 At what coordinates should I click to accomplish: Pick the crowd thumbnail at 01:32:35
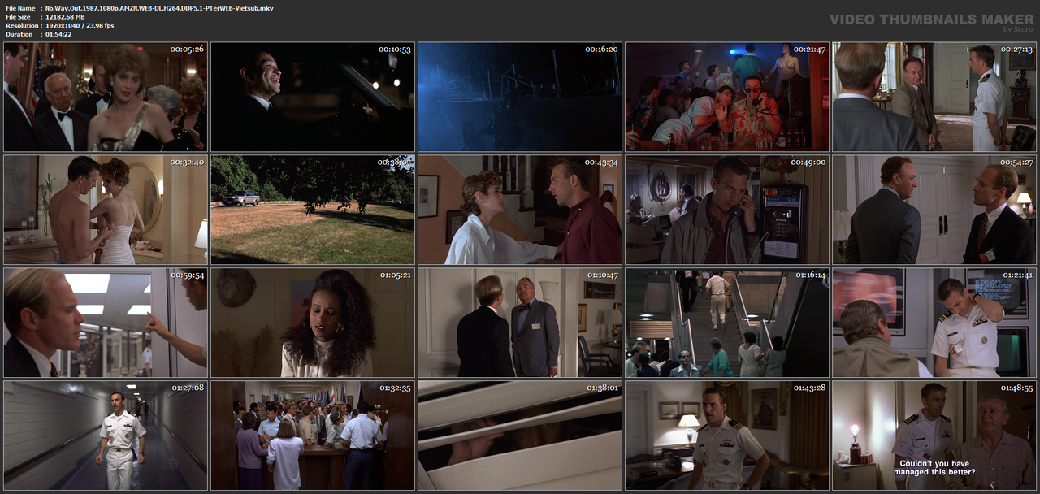[313, 435]
